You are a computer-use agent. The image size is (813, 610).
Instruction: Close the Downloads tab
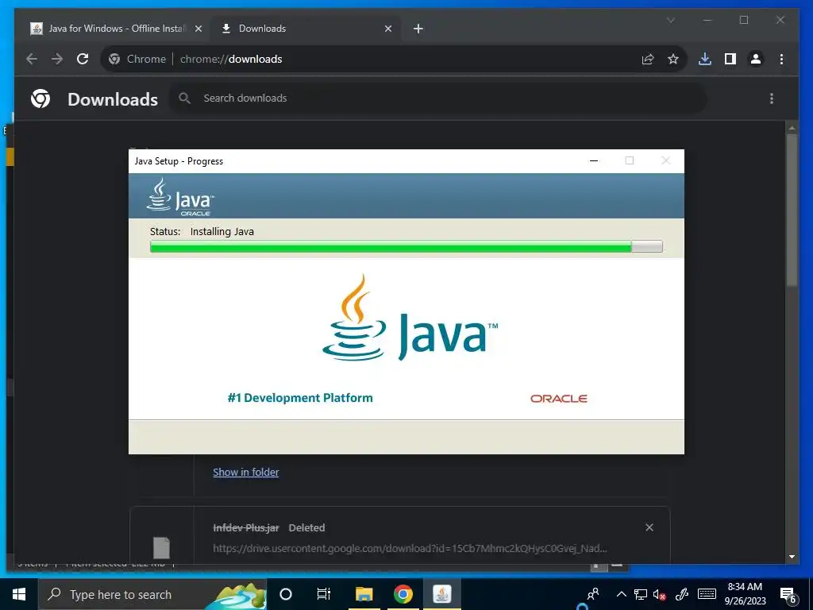tap(387, 29)
